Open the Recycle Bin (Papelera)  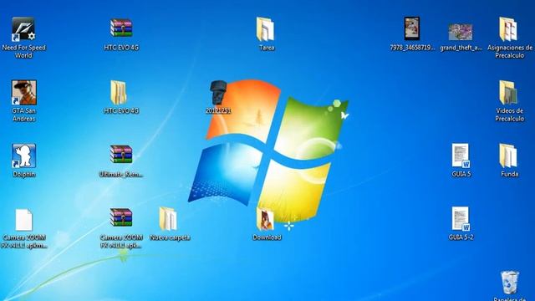click(510, 283)
